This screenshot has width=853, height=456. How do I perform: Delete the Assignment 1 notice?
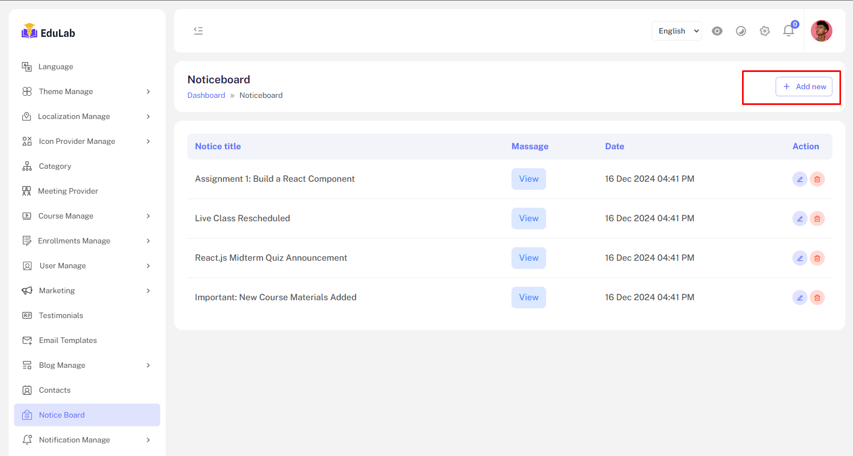pos(817,179)
